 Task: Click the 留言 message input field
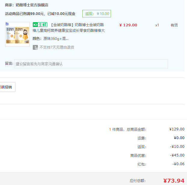(x=91, y=64)
